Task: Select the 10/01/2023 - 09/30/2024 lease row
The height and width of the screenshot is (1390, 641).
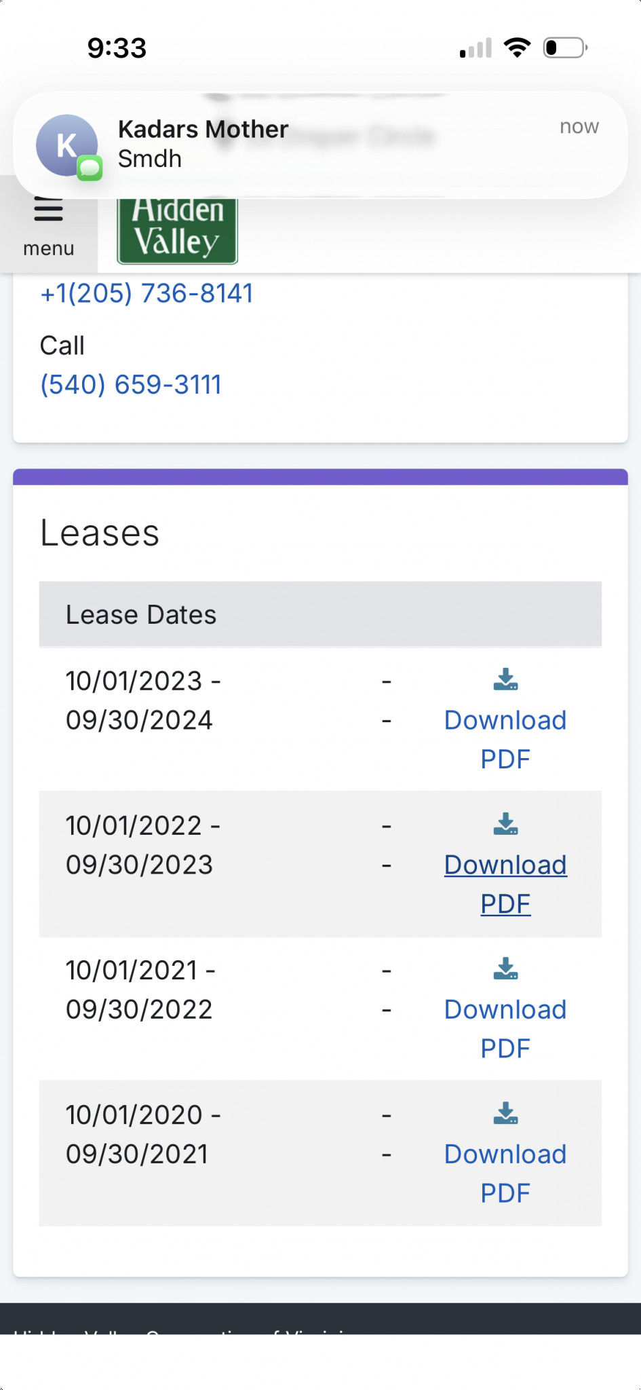Action: [320, 719]
